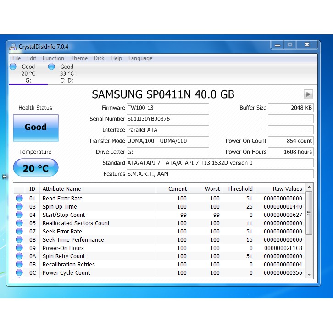
Task: Click the attribute list scroll up arrow
Action: (x=309, y=187)
